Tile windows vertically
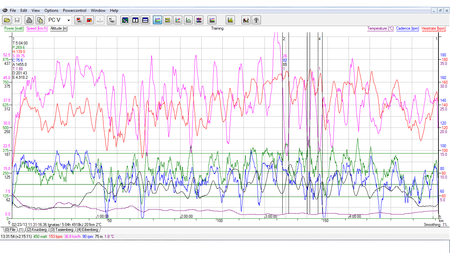 point(135,20)
